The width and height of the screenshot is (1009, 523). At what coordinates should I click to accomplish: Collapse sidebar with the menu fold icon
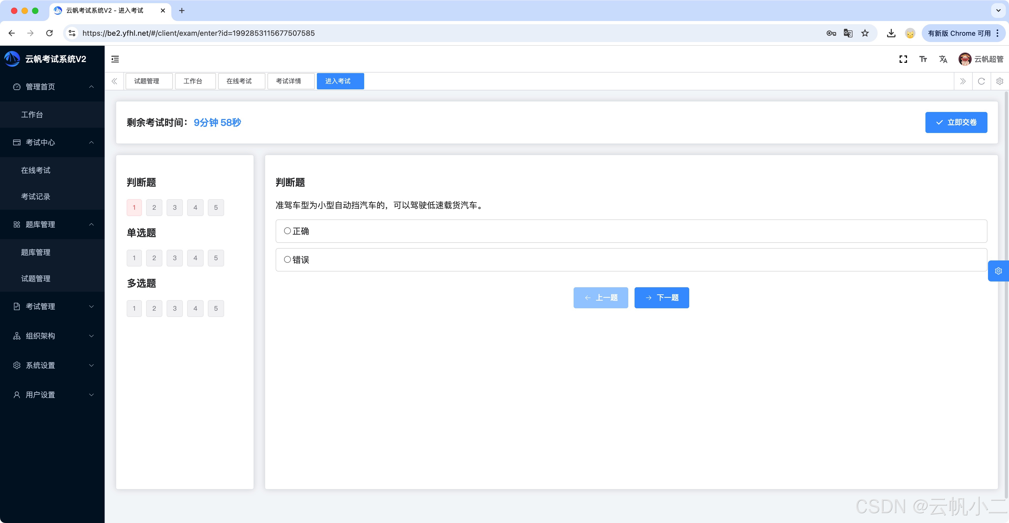[115, 59]
